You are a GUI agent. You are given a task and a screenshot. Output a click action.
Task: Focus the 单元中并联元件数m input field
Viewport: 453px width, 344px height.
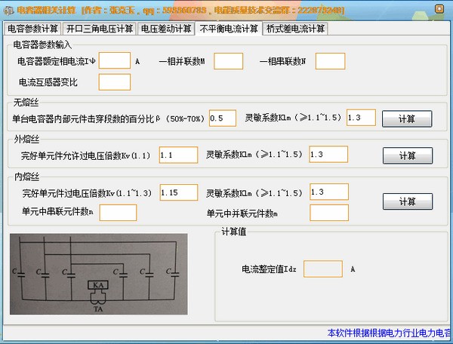(x=329, y=213)
